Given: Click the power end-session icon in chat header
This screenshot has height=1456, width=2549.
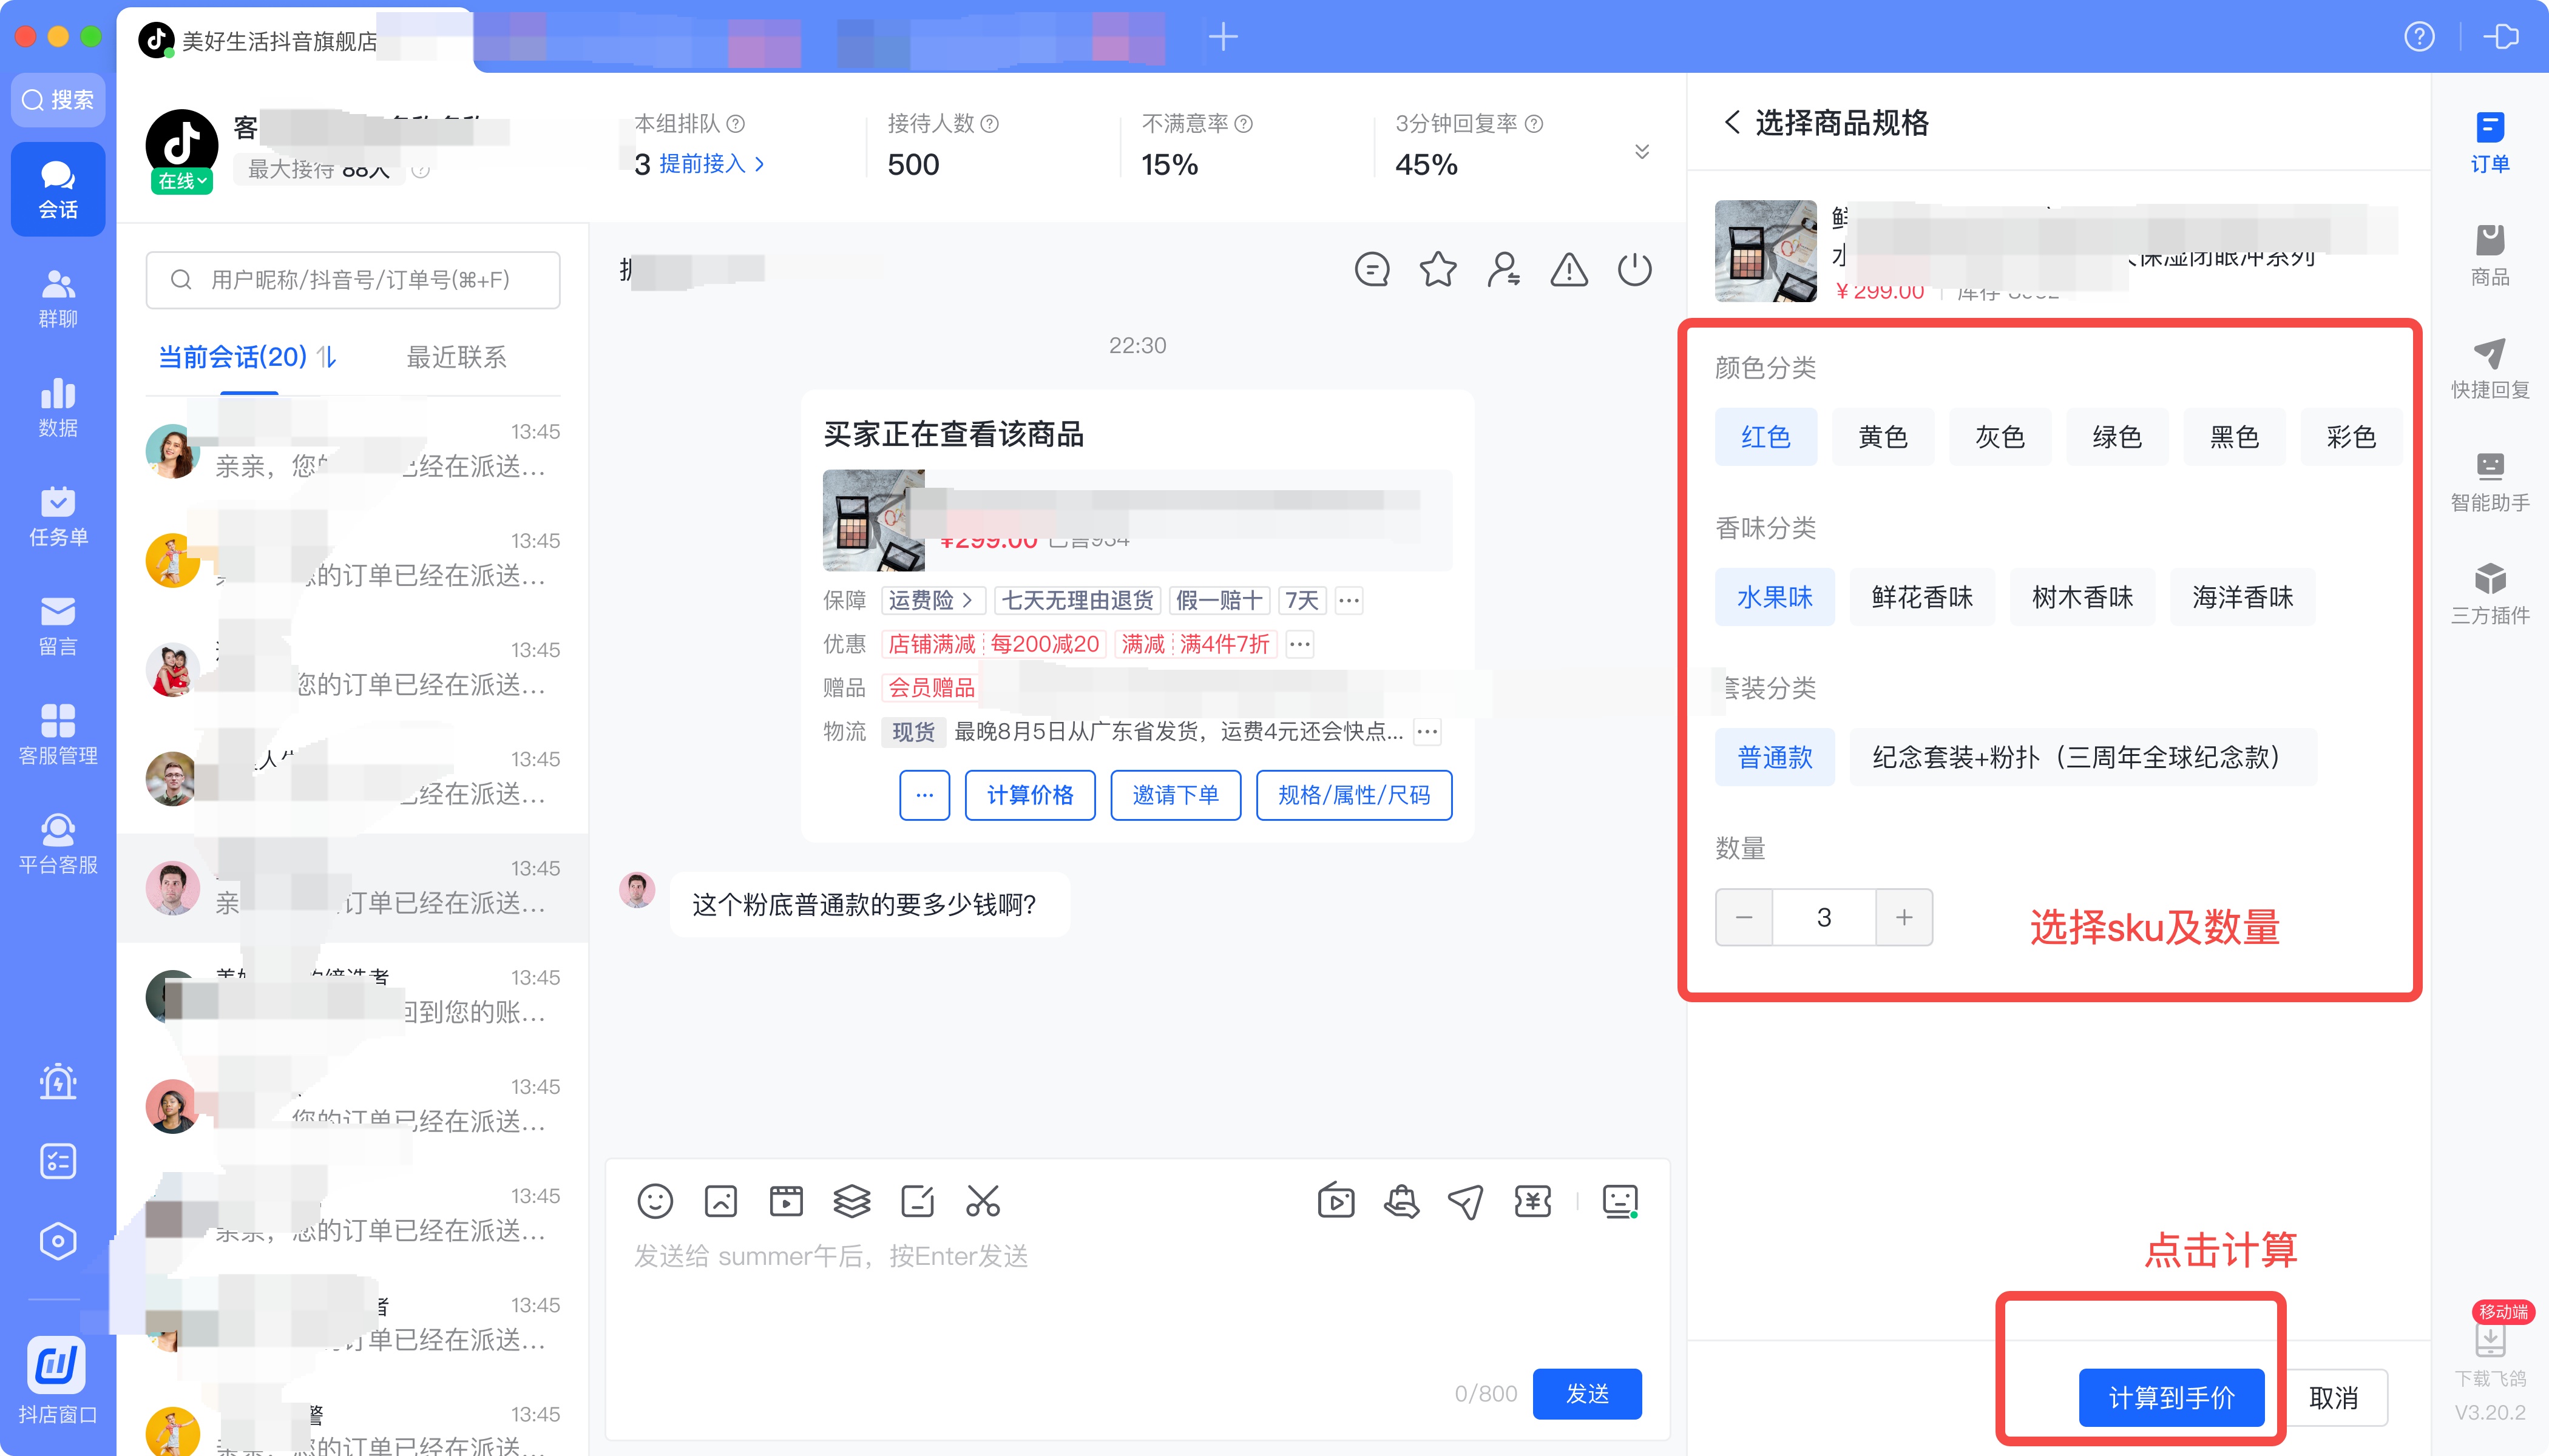Looking at the screenshot, I should coord(1634,269).
